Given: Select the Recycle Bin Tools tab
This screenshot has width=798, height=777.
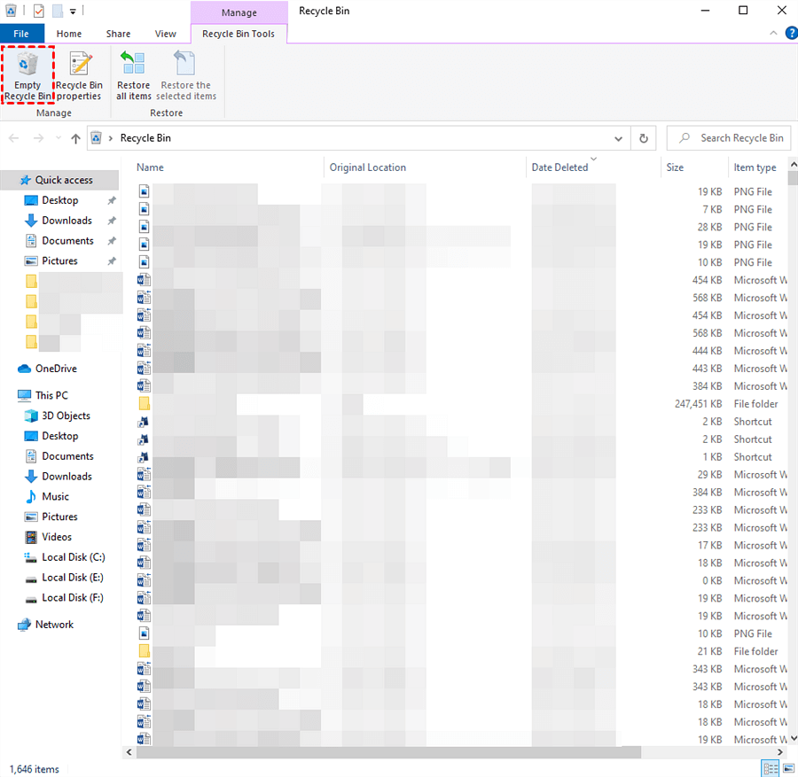Looking at the screenshot, I should (x=239, y=34).
